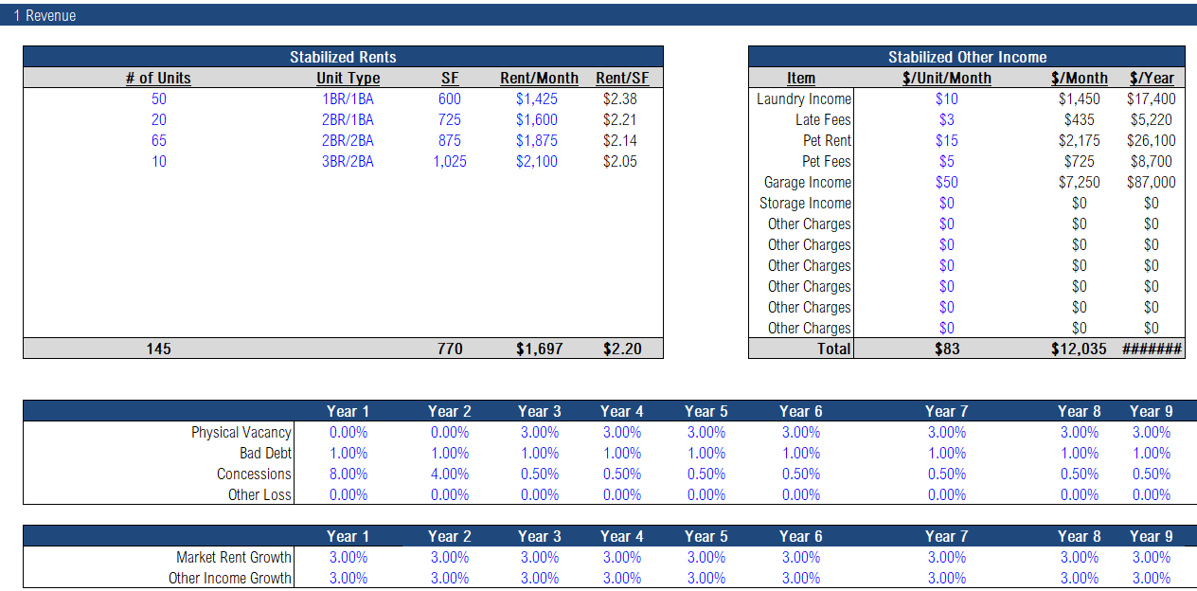This screenshot has height=591, width=1197.
Task: Select the Laundry Income $/Unit/Month cell showing $10
Action: [945, 98]
